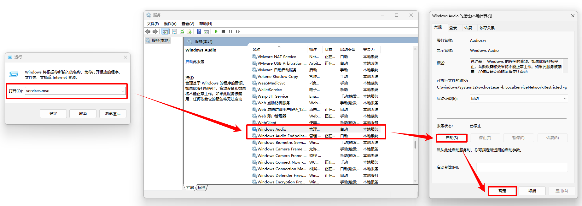Click the Forward arrow in Services toolbar
This screenshot has width=582, height=206.
[x=155, y=31]
